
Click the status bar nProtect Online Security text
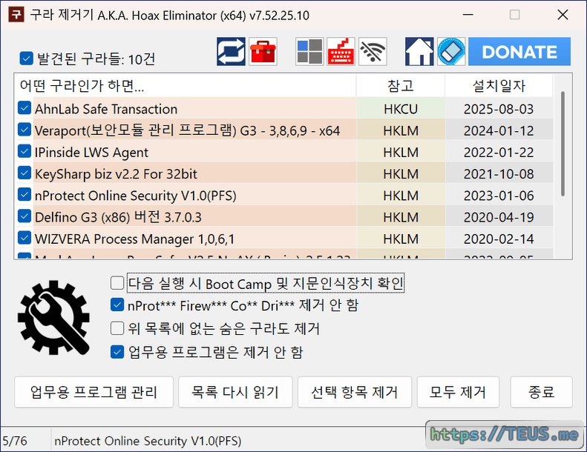148,441
